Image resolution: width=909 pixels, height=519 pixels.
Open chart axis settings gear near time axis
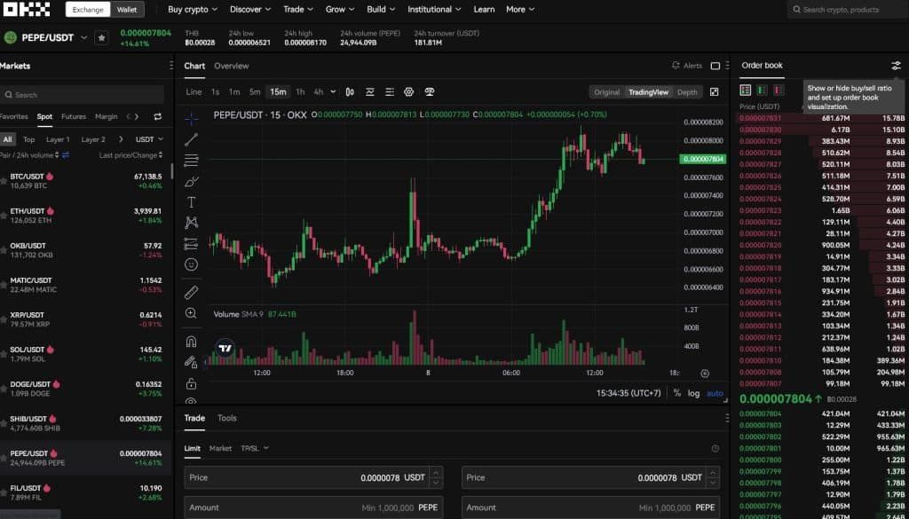[705, 374]
